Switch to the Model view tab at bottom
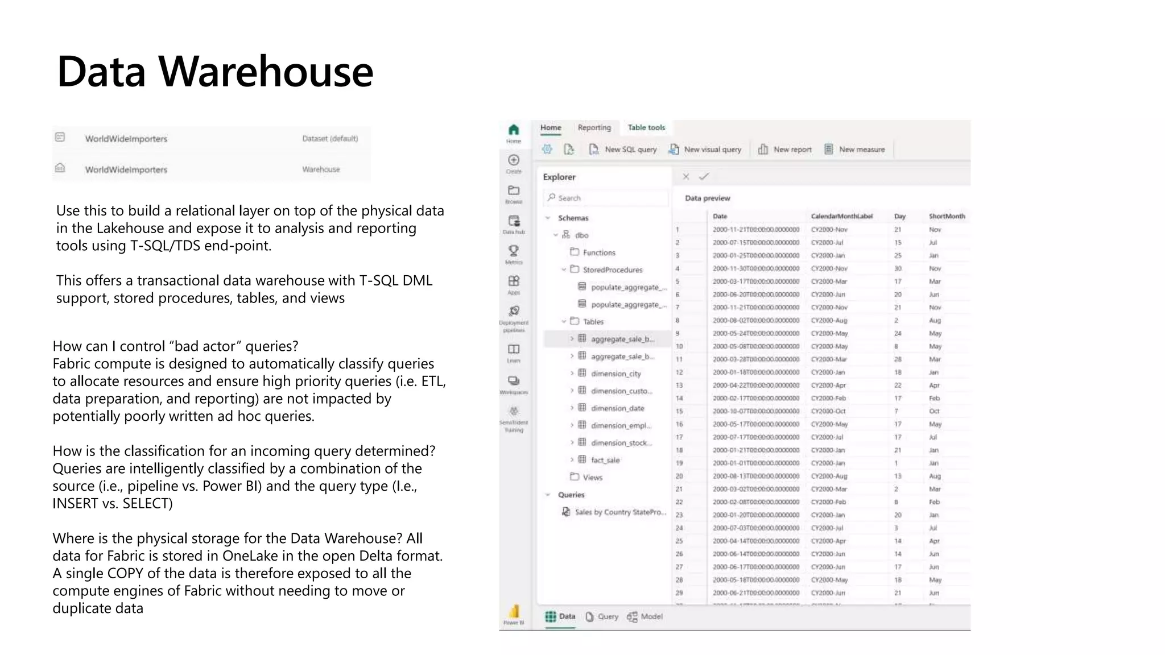Viewport: 1165px width, 655px height. click(x=645, y=616)
